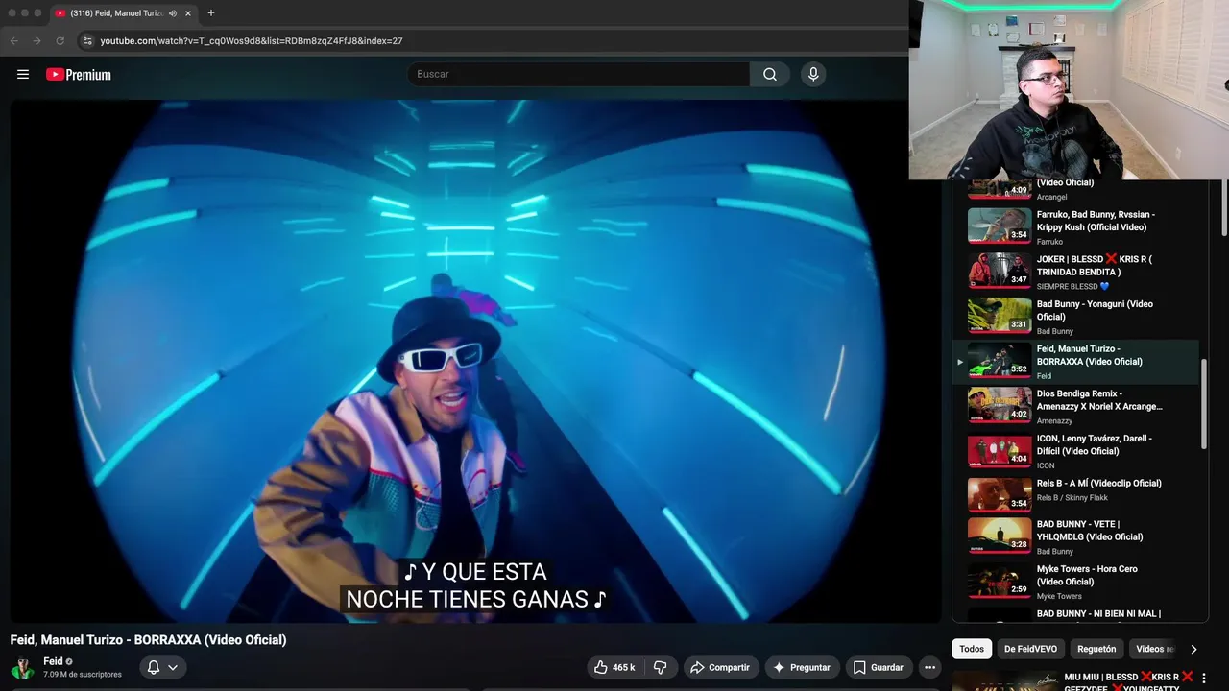Go forward with the browser forward arrow
Image resolution: width=1229 pixels, height=691 pixels.
(36, 41)
